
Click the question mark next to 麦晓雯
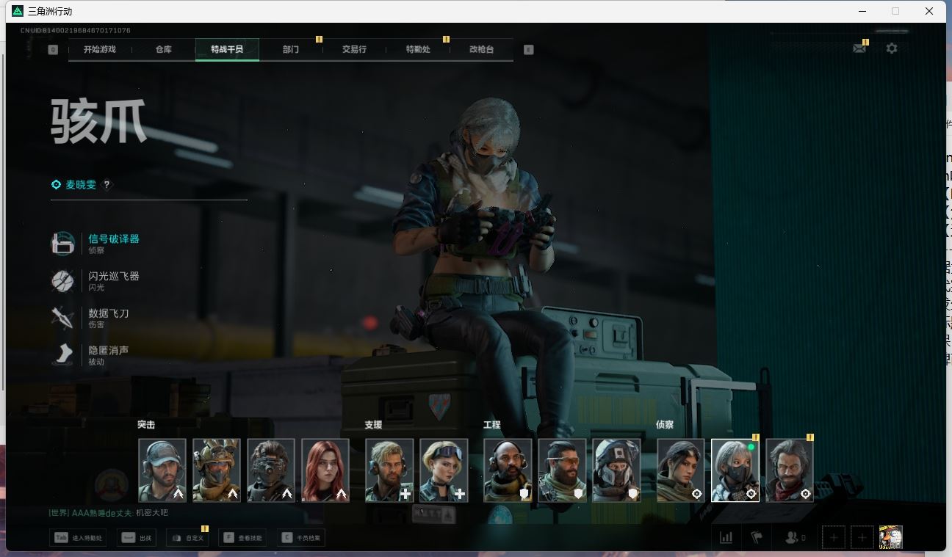tap(107, 185)
